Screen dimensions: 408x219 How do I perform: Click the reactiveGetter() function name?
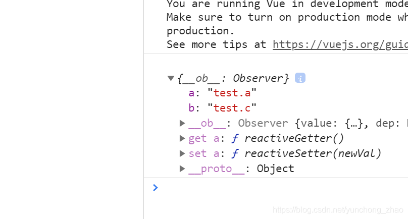(294, 138)
